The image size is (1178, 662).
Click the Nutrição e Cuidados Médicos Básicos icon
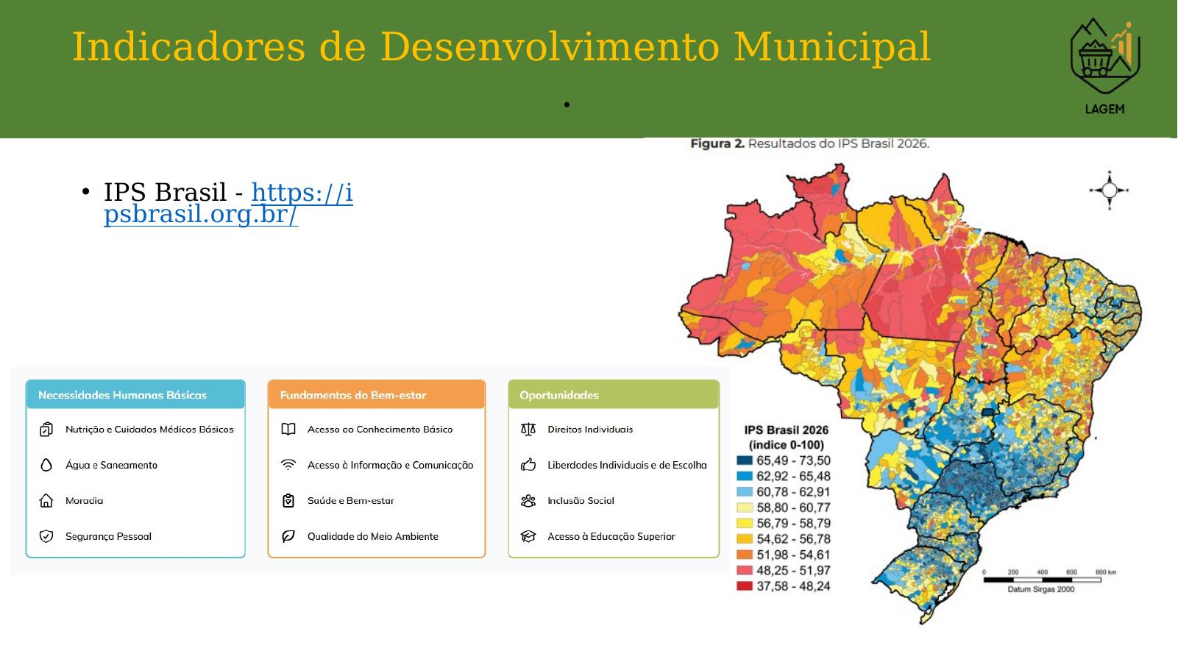(46, 430)
